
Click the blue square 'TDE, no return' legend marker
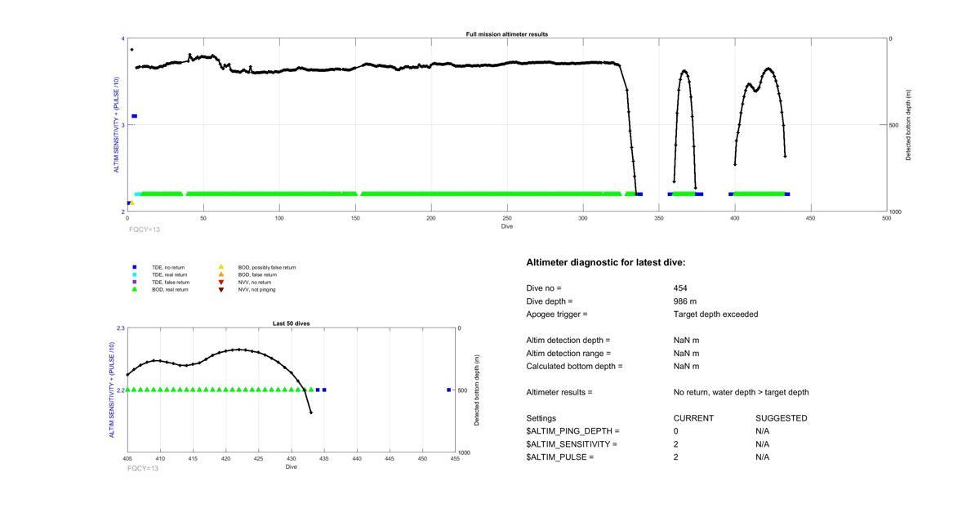coord(135,267)
